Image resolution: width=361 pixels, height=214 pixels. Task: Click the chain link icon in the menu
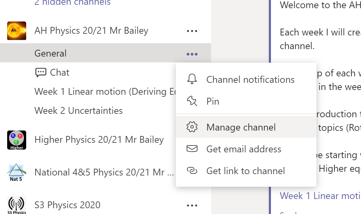click(x=192, y=171)
